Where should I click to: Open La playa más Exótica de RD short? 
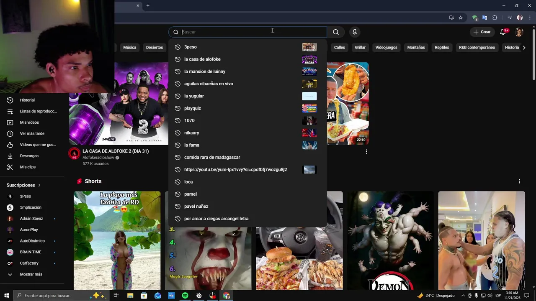point(117,240)
